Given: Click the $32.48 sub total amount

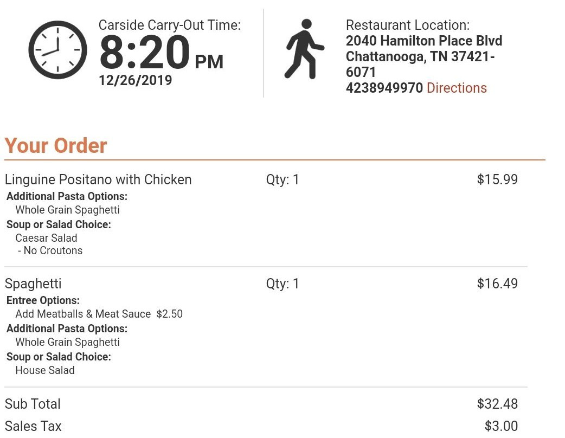Looking at the screenshot, I should click(497, 404).
